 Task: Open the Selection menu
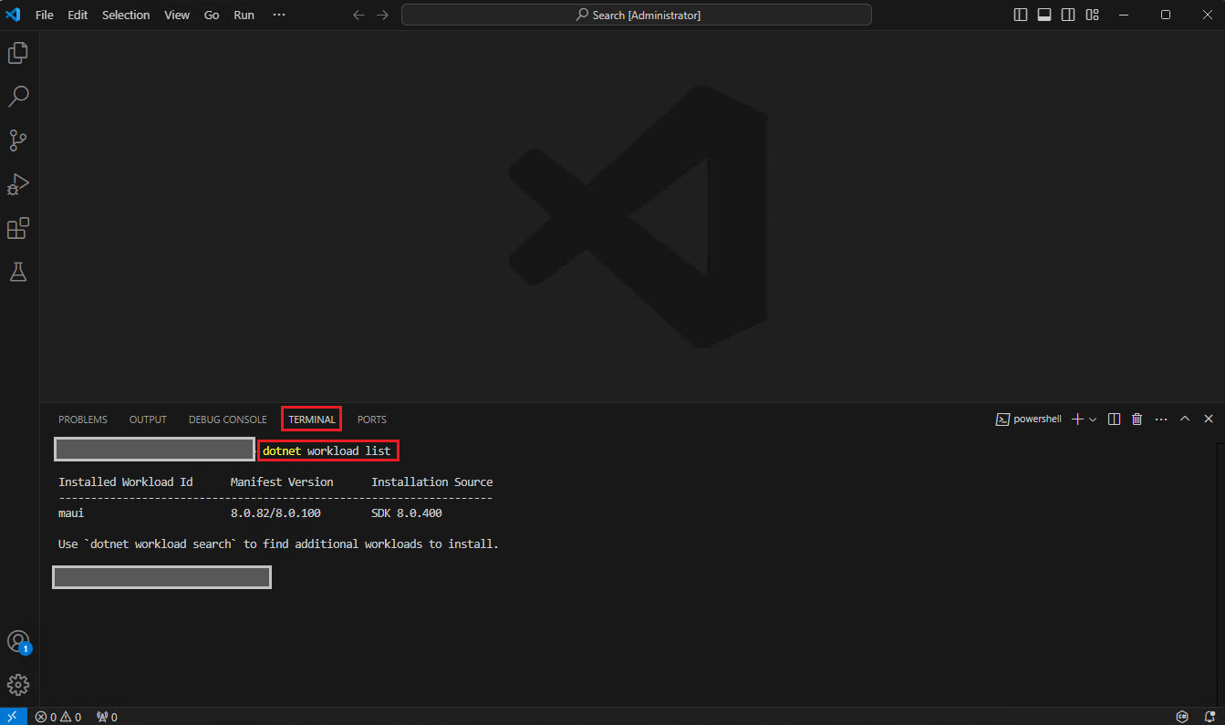126,15
